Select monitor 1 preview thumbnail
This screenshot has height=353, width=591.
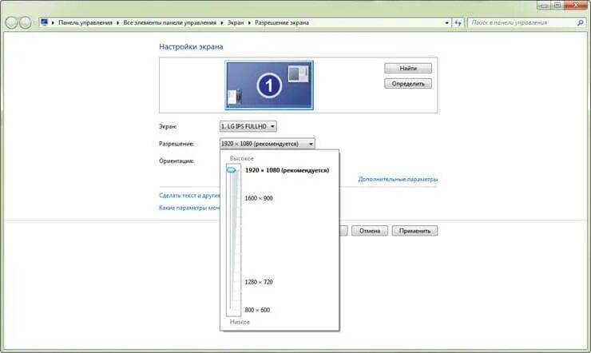tap(269, 85)
